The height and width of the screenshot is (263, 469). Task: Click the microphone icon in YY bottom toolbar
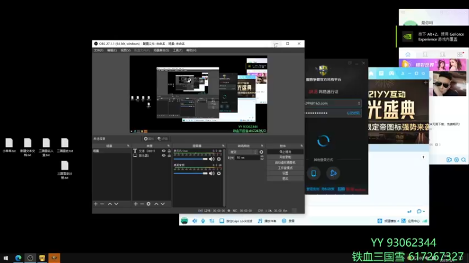pyautogui.click(x=203, y=221)
